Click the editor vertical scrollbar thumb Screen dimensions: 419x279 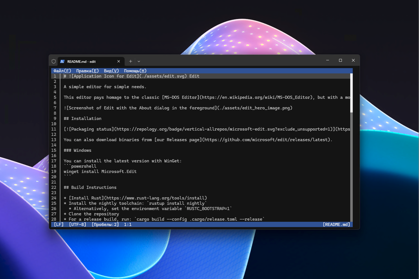click(351, 93)
